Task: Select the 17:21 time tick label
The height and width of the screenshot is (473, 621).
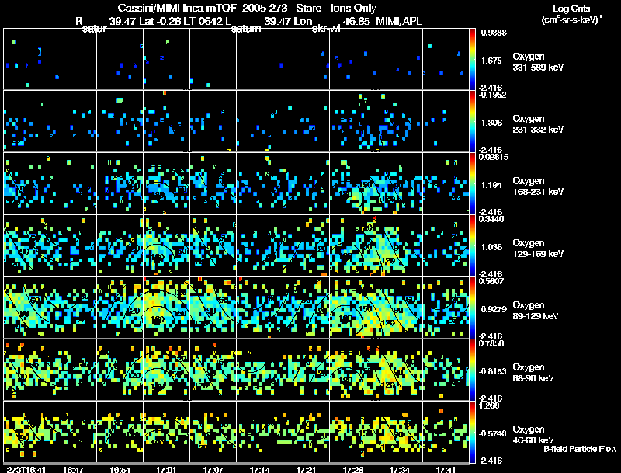Action: coord(306,469)
